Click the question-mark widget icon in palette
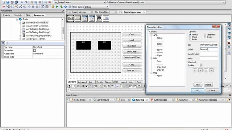 108,86
